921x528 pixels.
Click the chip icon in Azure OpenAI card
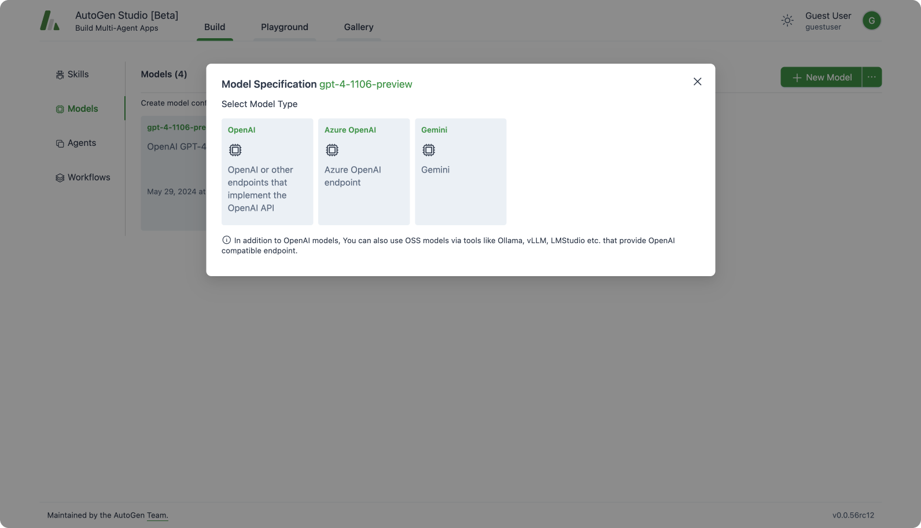(332, 150)
